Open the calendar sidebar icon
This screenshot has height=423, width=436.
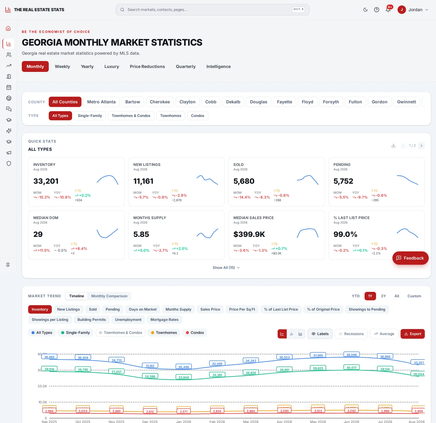point(8,87)
